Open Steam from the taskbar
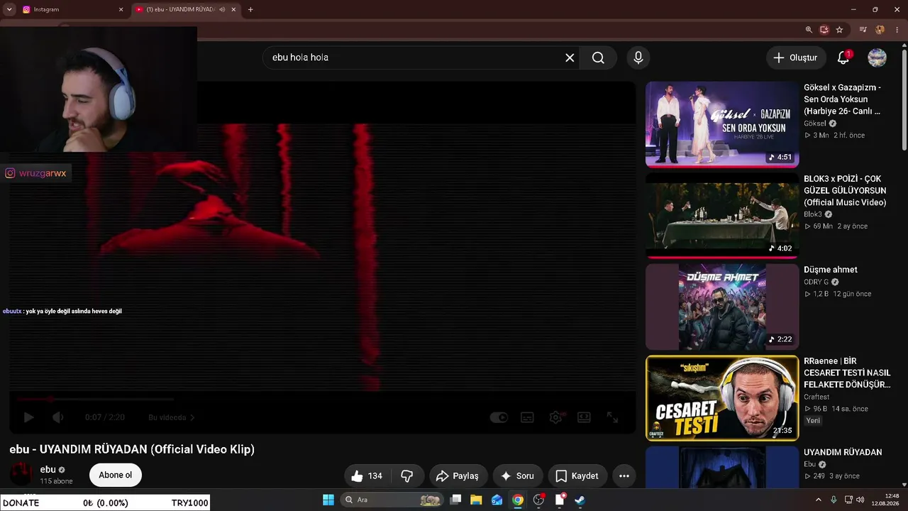The image size is (908, 511). 580,500
